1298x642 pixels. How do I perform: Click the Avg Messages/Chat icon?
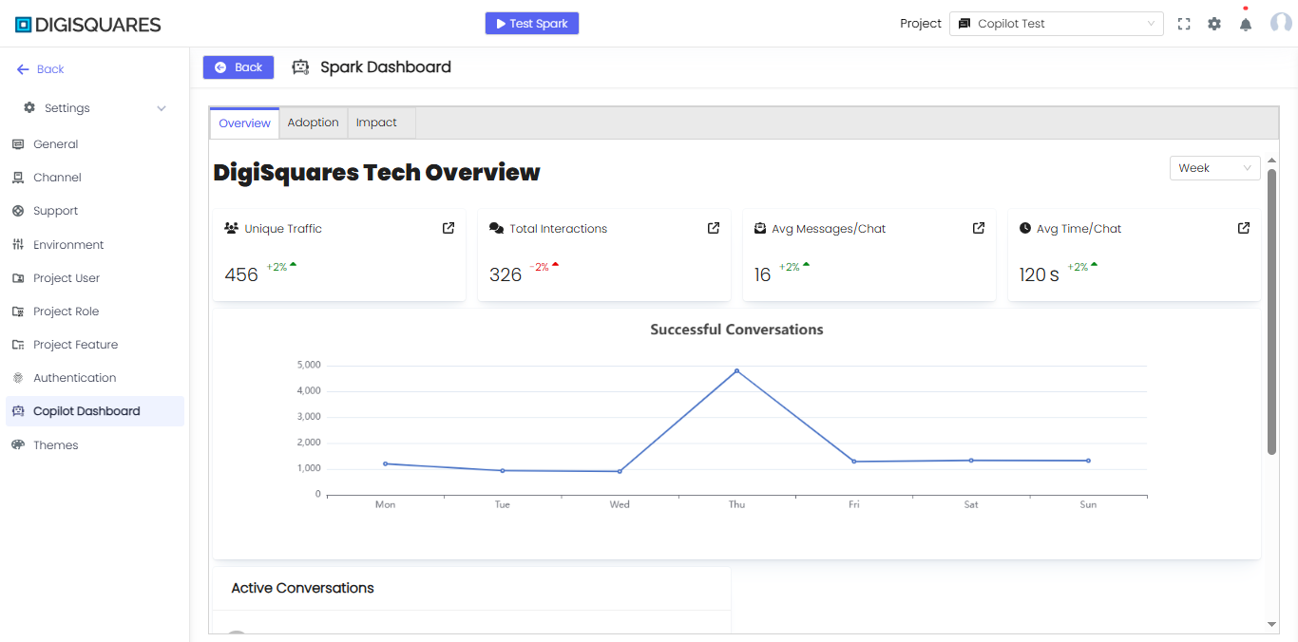tap(760, 228)
